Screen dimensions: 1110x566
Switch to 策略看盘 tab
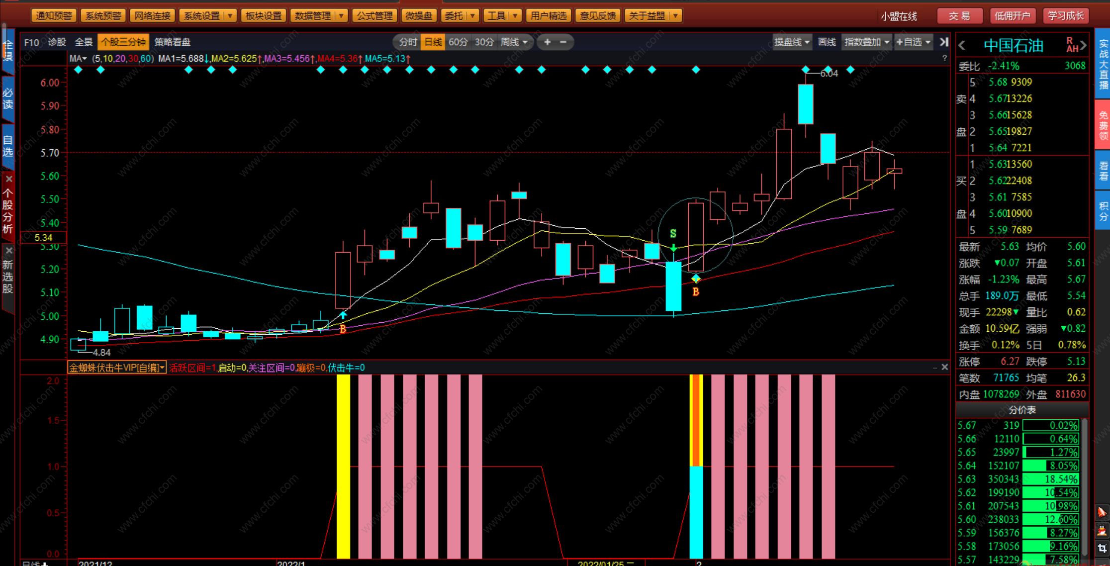[x=173, y=42]
